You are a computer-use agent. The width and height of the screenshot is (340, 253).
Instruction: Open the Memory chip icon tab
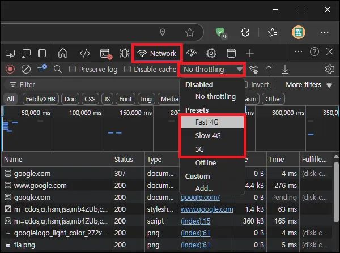click(x=211, y=53)
